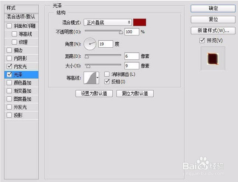Image resolution: width=238 pixels, height=182 pixels.
Task: Select the 内阴影 style row
Action: [x=21, y=58]
